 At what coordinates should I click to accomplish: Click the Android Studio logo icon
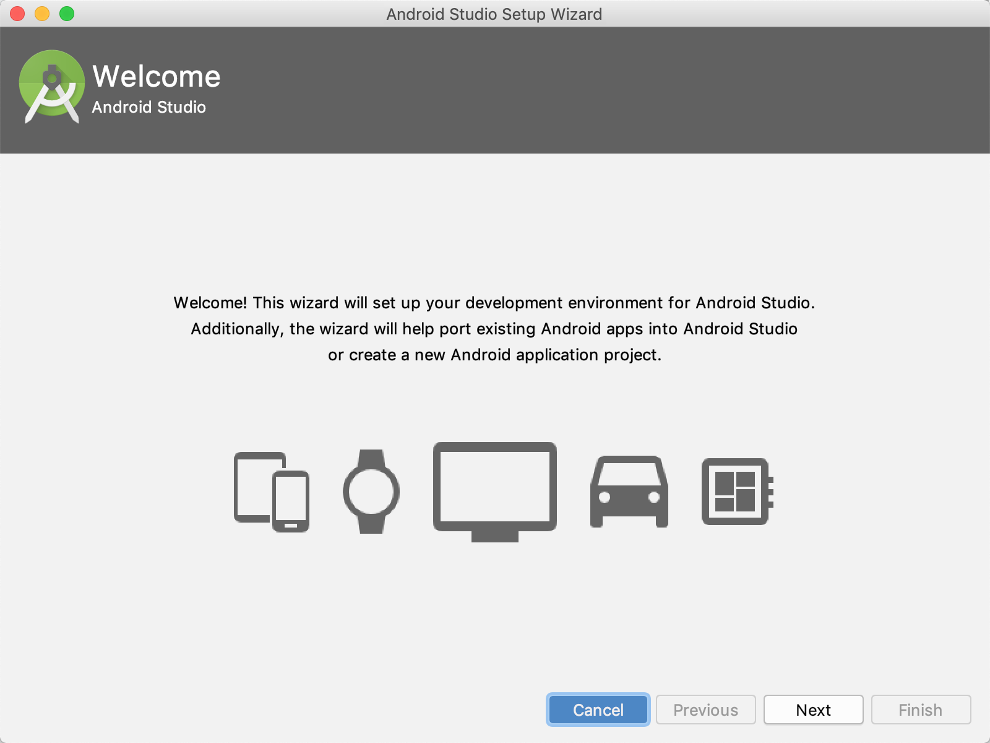52,87
